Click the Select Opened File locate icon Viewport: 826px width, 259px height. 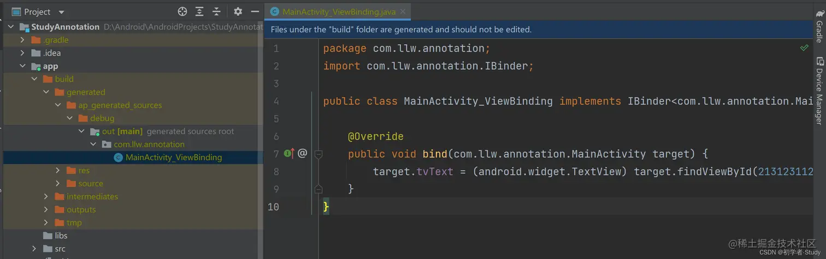tap(182, 11)
